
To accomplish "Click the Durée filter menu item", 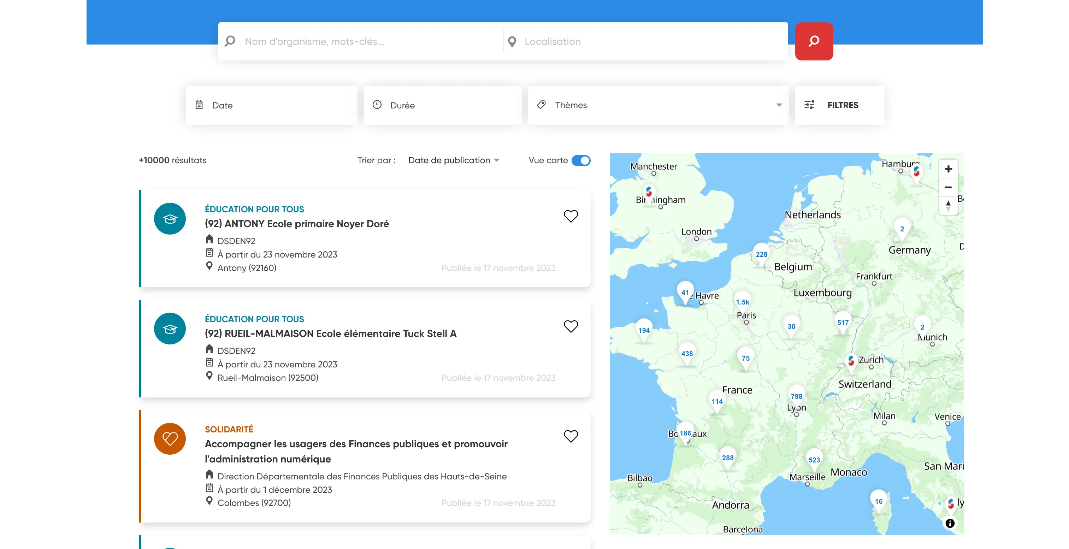I will coord(443,105).
